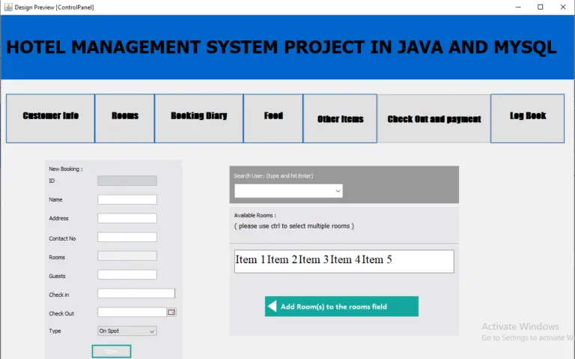Close the Design Preview window

[x=563, y=7]
